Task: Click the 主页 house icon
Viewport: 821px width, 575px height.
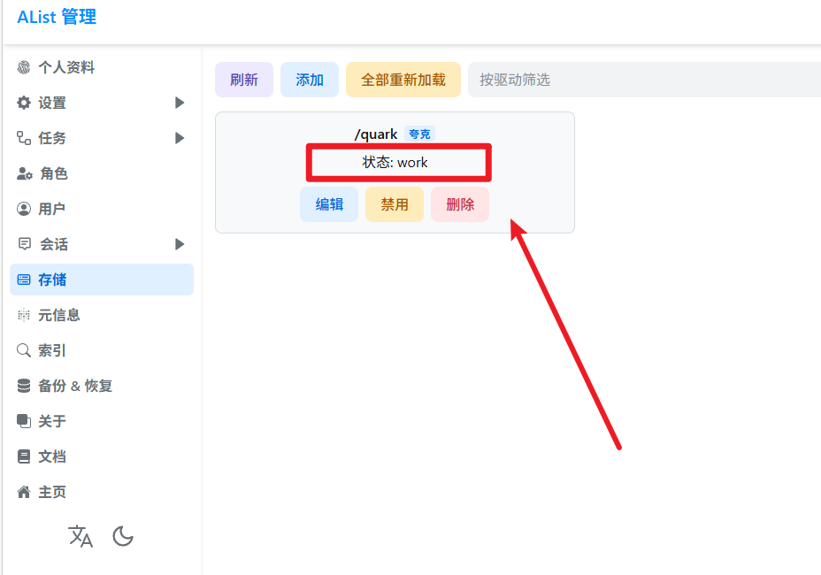Action: pos(24,492)
